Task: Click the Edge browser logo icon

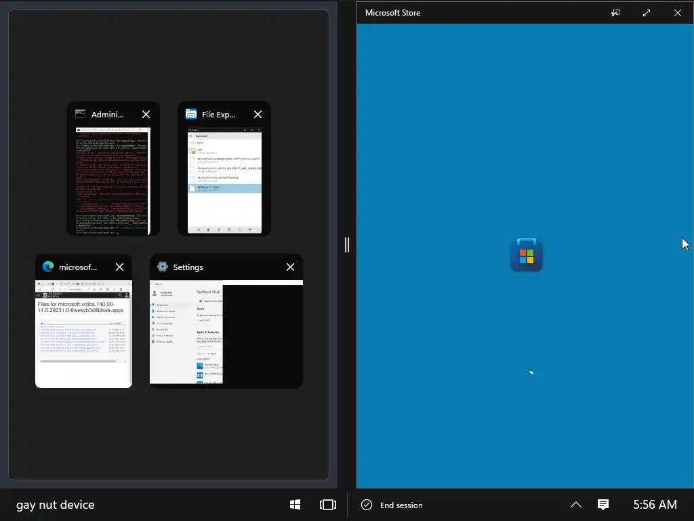Action: (48, 266)
